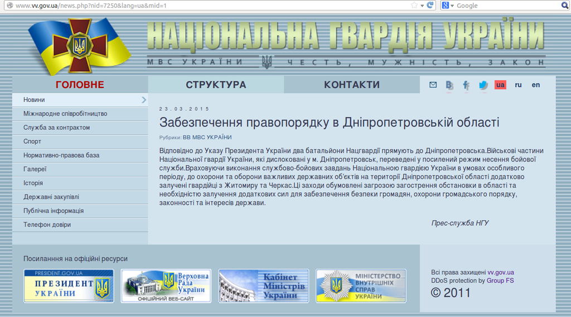Click the bookmark star in address bar
This screenshot has height=317, width=571.
(414, 6)
